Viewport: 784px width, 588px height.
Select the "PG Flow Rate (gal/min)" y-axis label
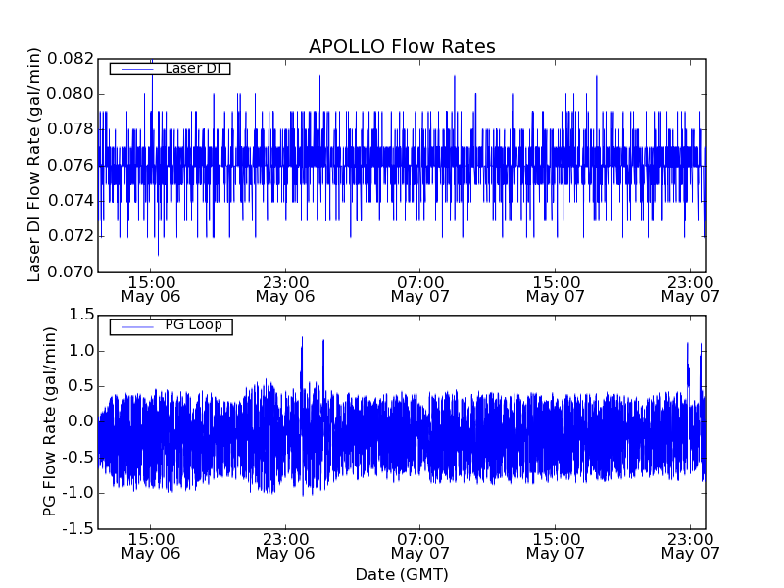[50, 421]
